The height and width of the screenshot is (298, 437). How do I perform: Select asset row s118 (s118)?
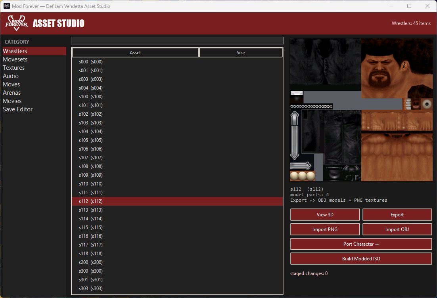[x=177, y=254]
